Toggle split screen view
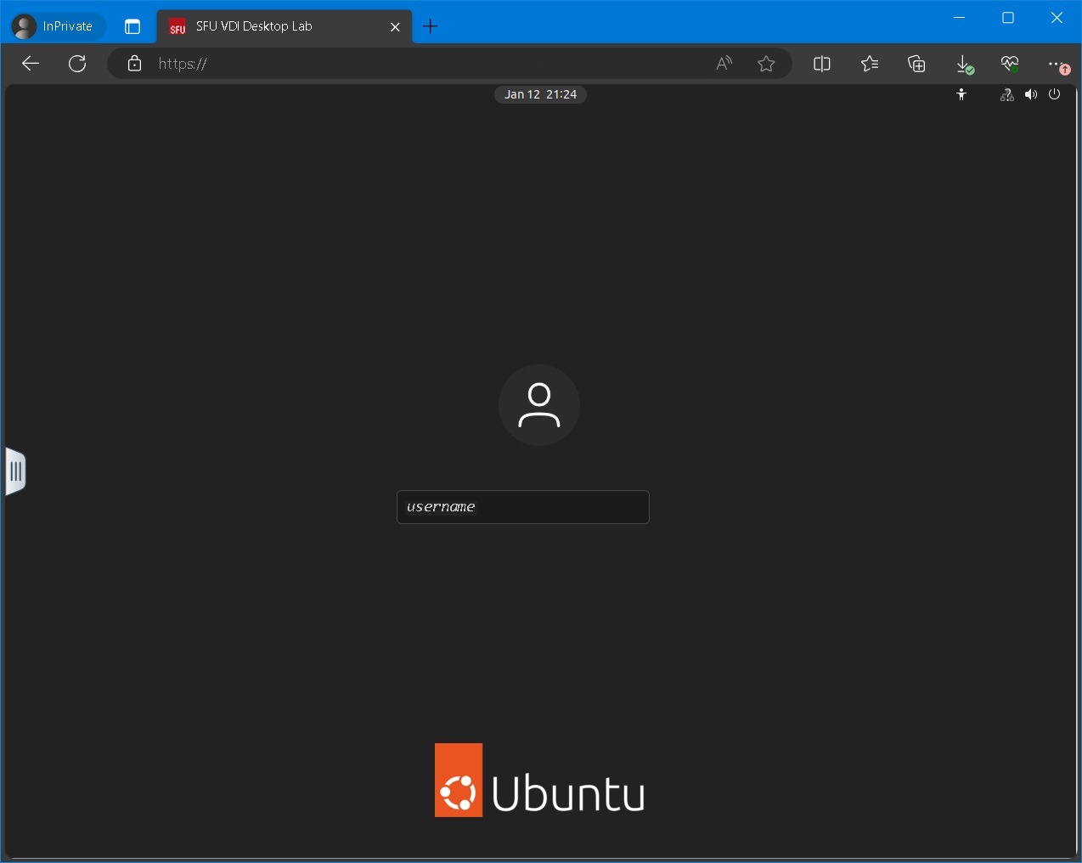The width and height of the screenshot is (1082, 863). click(821, 64)
